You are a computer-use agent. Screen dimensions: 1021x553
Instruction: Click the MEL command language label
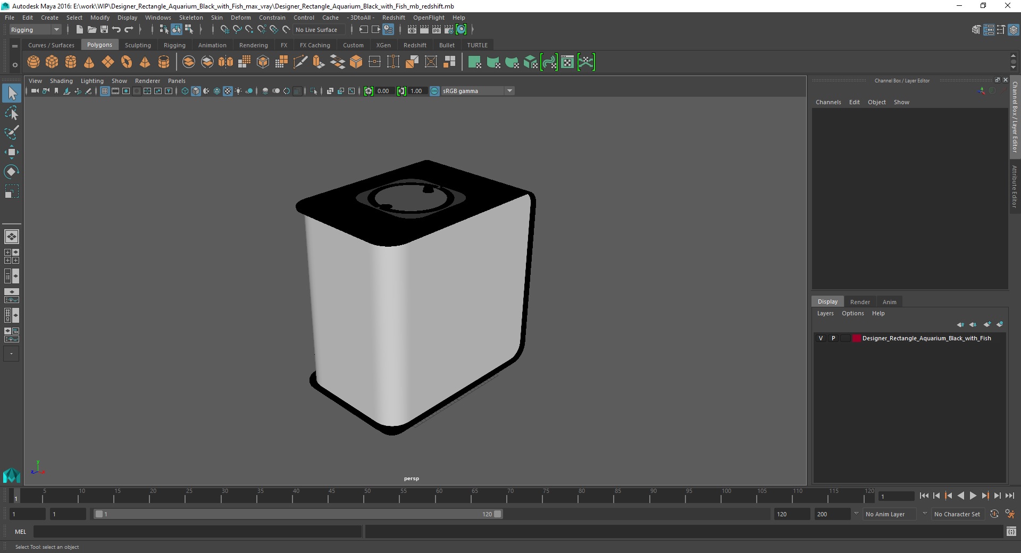point(20,532)
